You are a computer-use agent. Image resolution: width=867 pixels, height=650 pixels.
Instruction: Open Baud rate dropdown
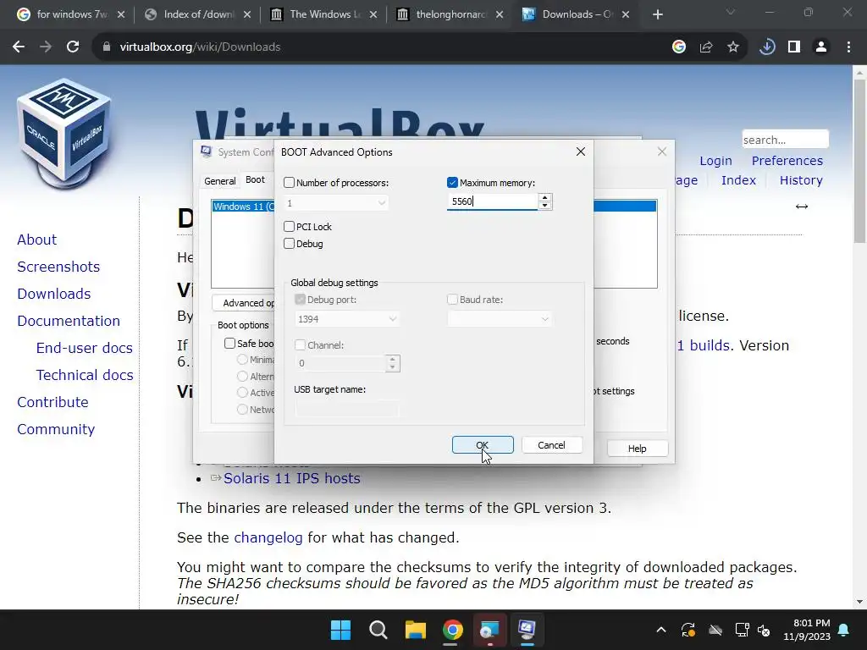pyautogui.click(x=500, y=319)
